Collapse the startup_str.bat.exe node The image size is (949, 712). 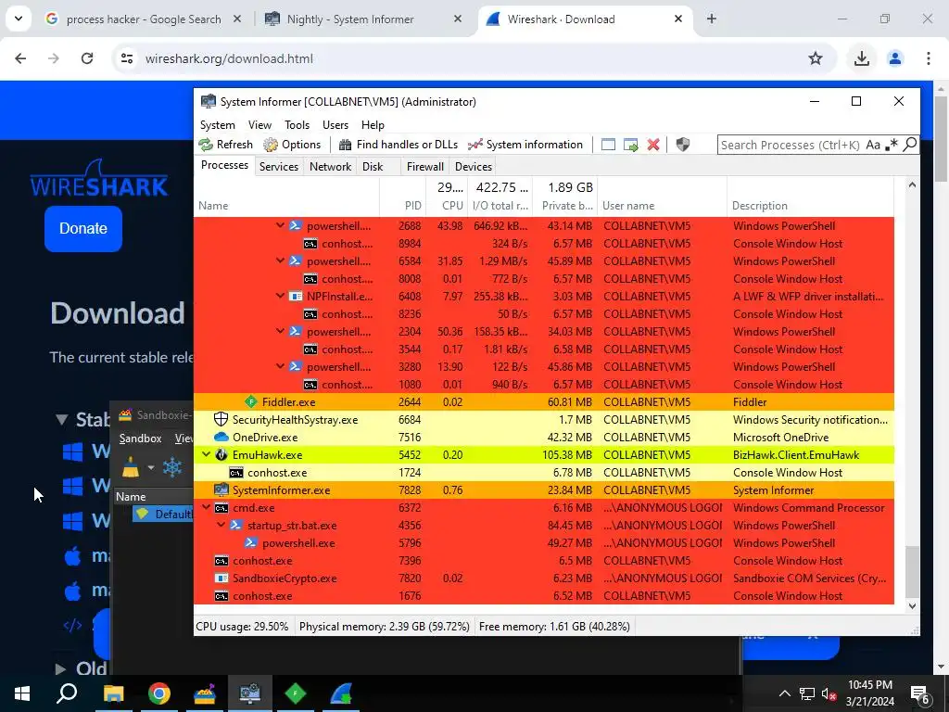click(x=221, y=525)
